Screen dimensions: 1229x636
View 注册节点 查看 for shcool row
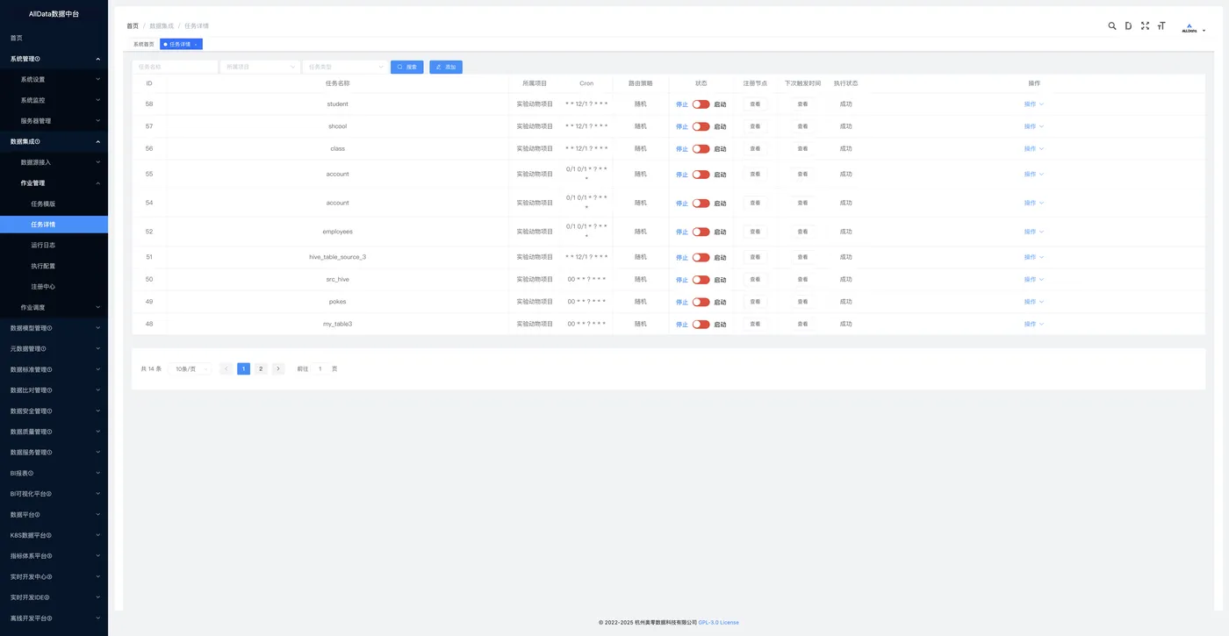755,126
